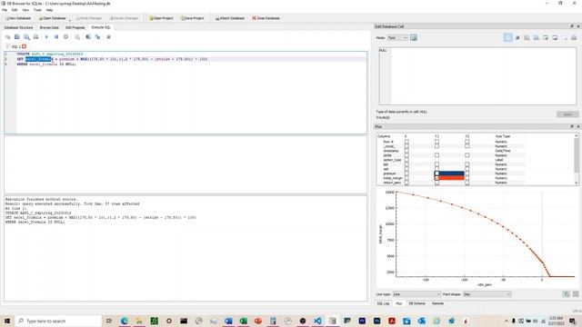Image resolution: width=582 pixels, height=327 pixels.
Task: Click the Windows Start button
Action: point(7,321)
